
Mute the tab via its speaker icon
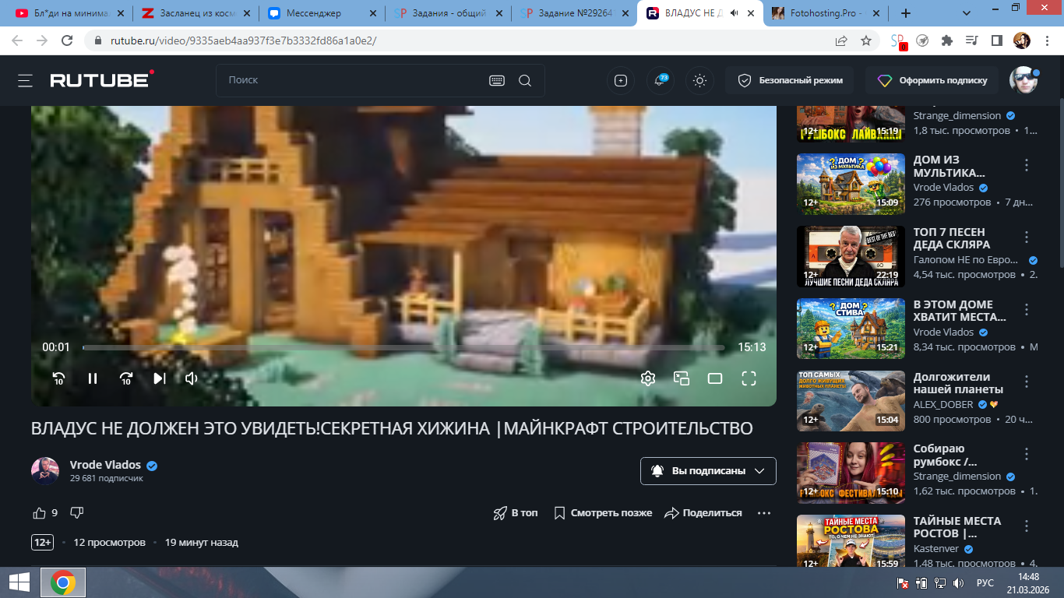tap(735, 13)
